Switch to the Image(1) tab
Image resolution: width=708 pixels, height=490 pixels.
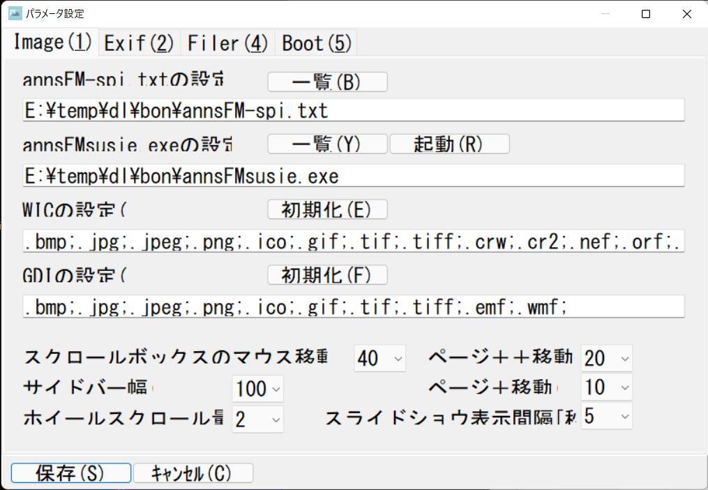point(52,43)
